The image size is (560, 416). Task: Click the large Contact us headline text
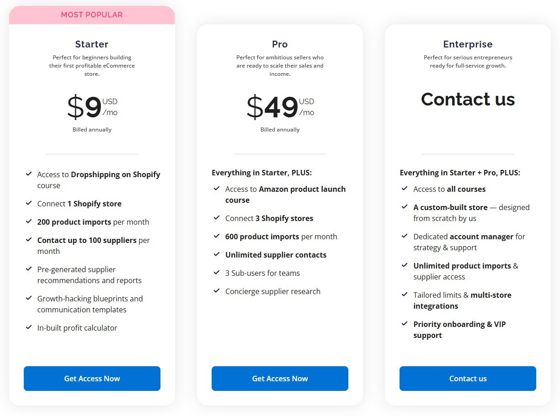coord(468,99)
